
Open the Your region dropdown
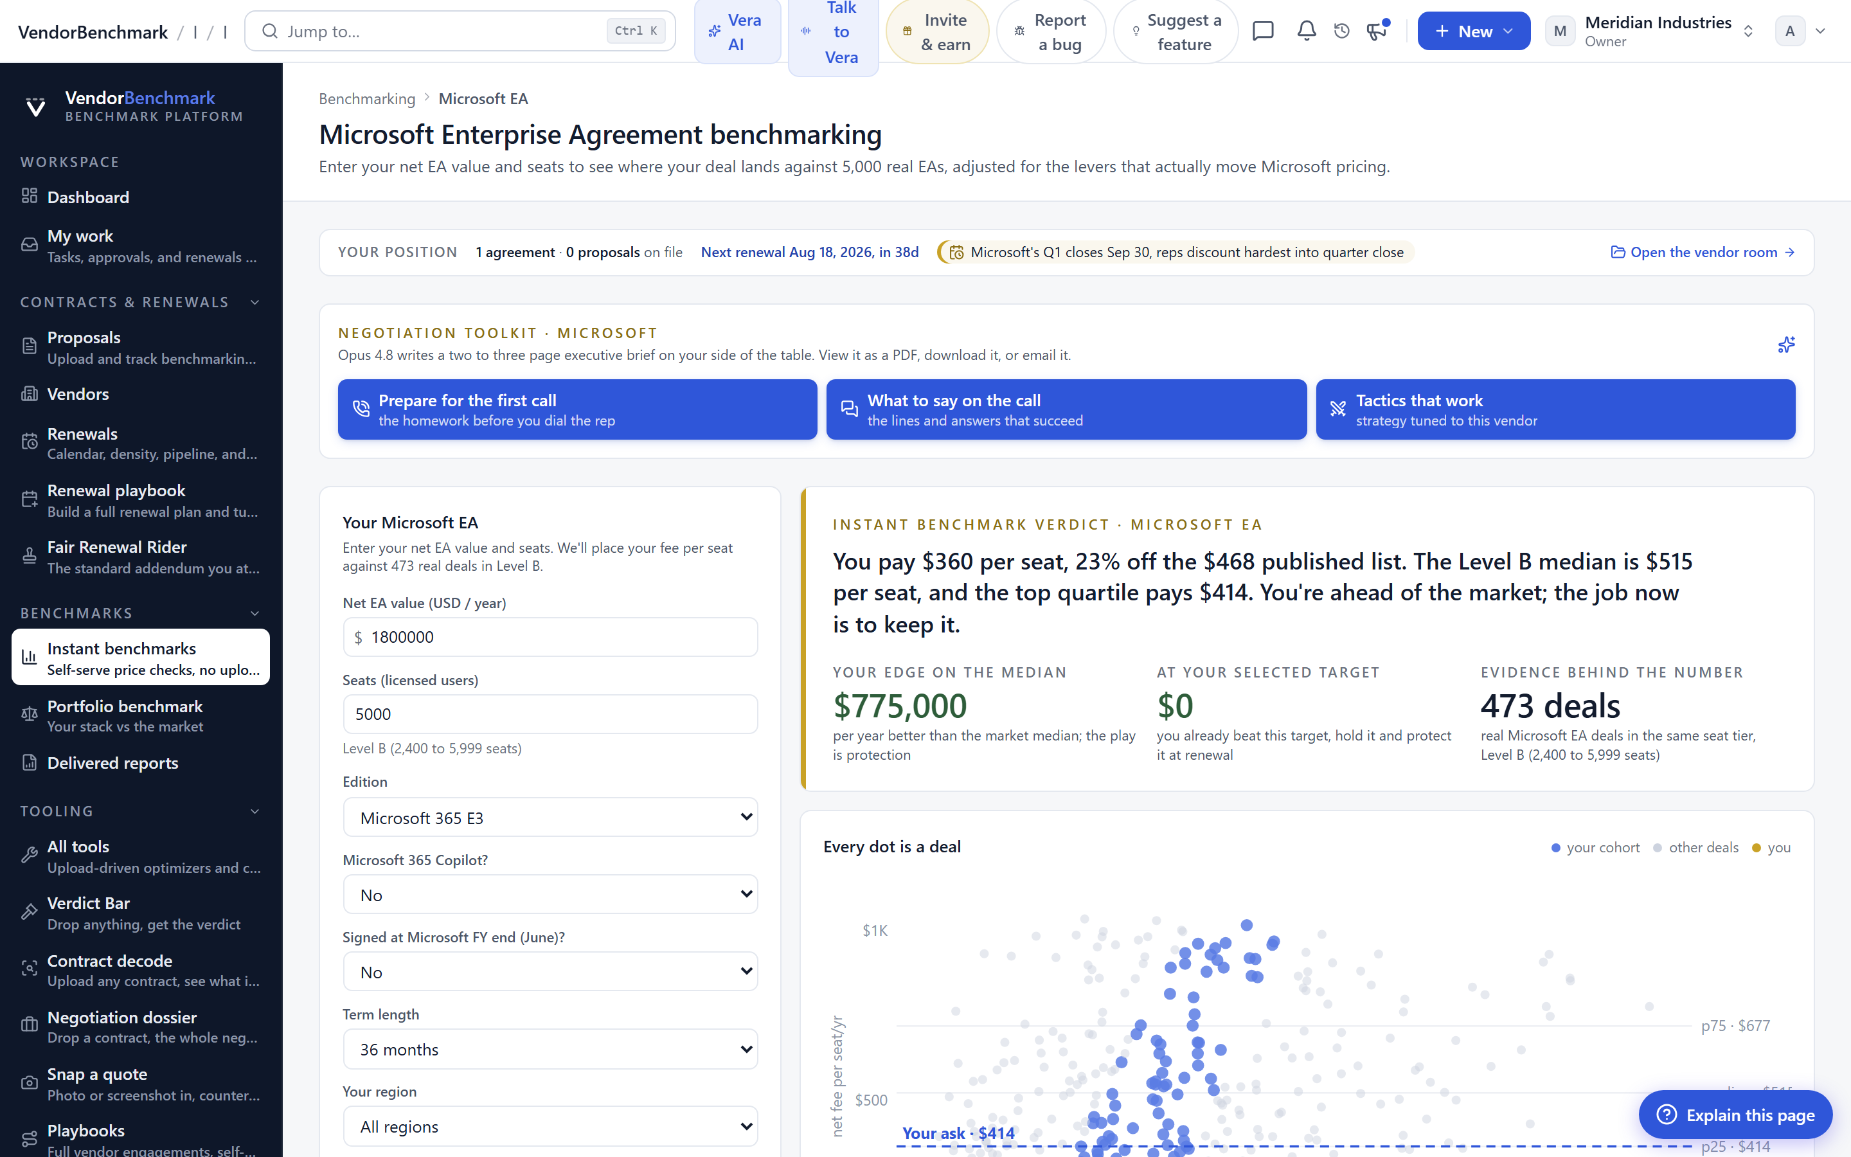coord(550,1126)
